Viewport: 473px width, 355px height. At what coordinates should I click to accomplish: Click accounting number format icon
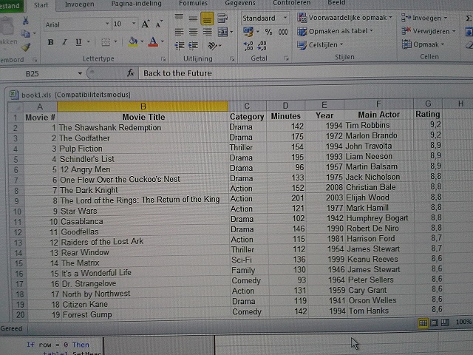point(248,31)
